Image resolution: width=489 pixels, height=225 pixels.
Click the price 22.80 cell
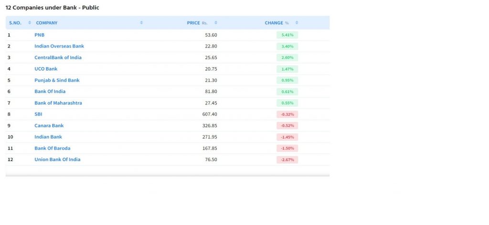point(211,46)
